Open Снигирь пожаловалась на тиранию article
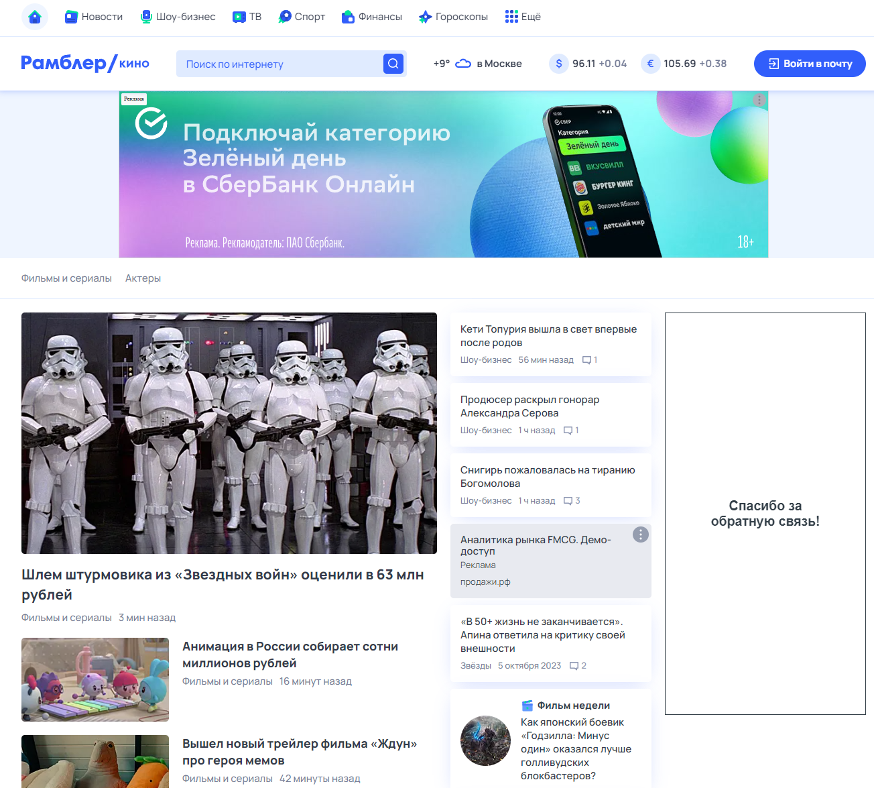The width and height of the screenshot is (874, 788). click(x=548, y=477)
